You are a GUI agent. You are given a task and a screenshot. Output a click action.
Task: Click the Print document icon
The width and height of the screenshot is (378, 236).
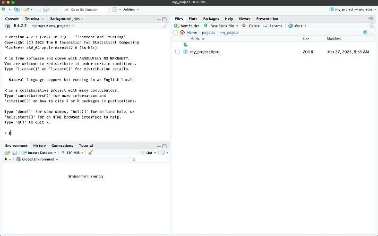(55, 9)
